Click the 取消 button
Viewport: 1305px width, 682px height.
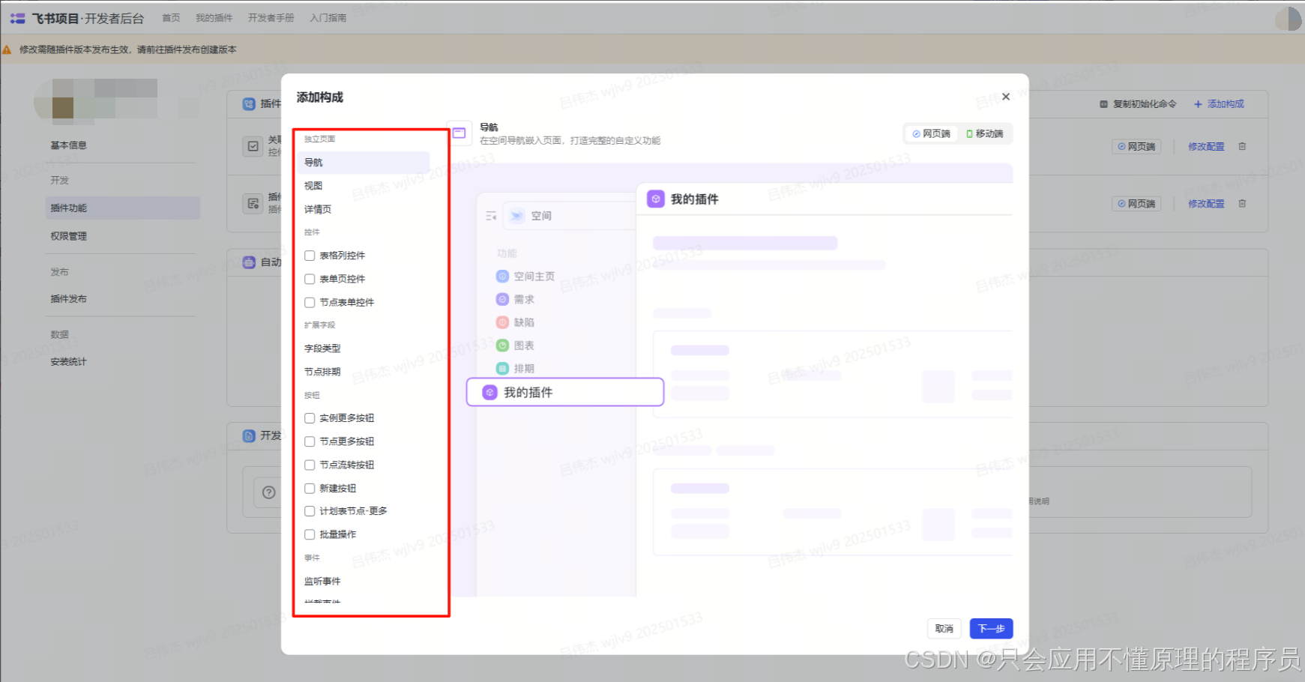coord(944,629)
